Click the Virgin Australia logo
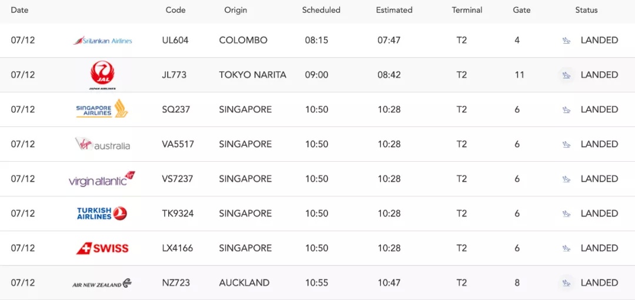This screenshot has width=635, height=300. pyautogui.click(x=102, y=144)
